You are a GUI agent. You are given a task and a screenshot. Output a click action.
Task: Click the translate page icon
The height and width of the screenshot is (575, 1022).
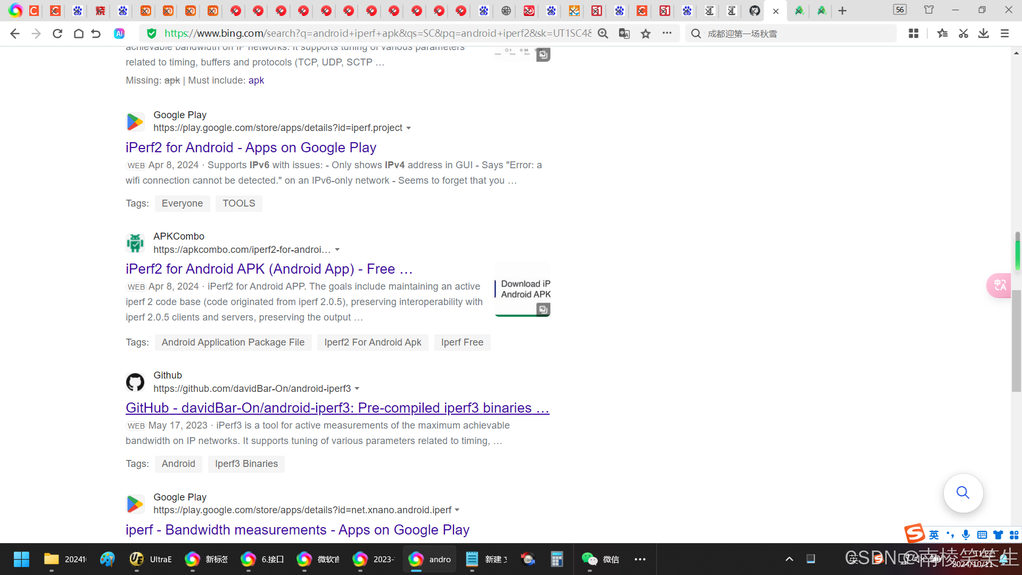pos(624,34)
